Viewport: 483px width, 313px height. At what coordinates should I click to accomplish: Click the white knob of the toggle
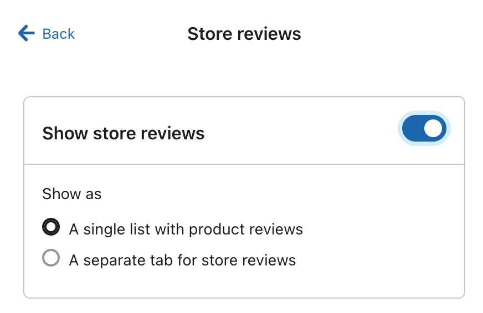tap(433, 129)
